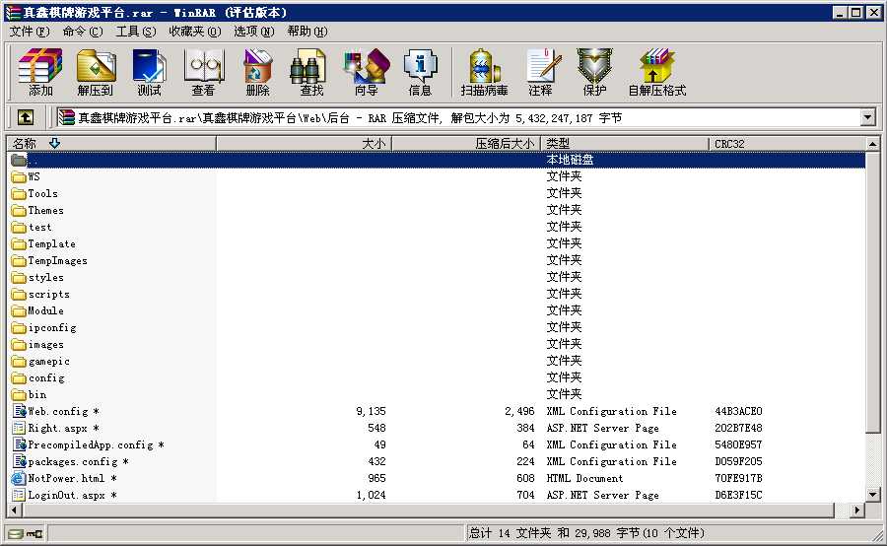The height and width of the screenshot is (546, 887).
Task: Click the up one level folder button
Action: pyautogui.click(x=25, y=117)
